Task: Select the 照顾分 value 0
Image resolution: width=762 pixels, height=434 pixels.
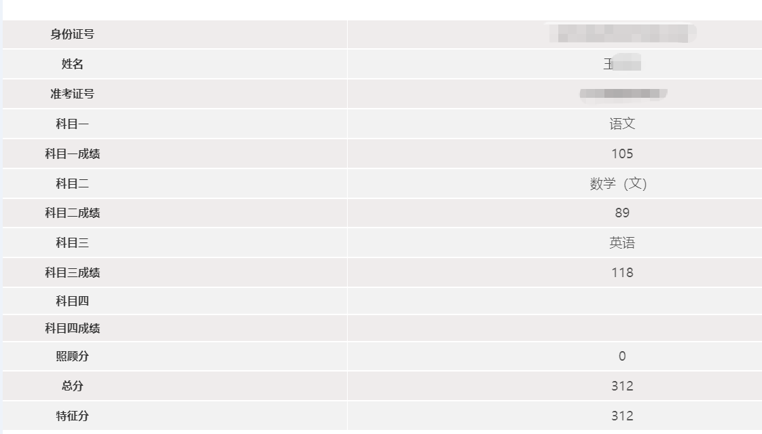Action: pyautogui.click(x=621, y=357)
